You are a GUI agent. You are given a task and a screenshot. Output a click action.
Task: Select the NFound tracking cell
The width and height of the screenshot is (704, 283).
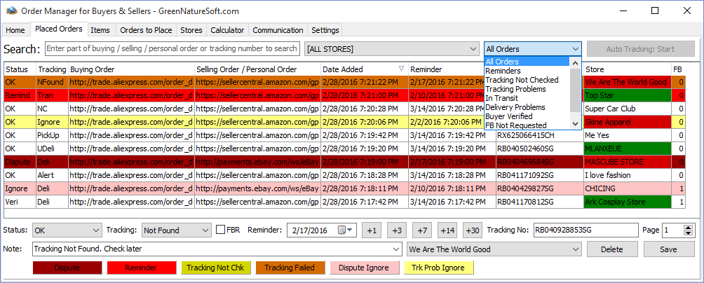52,82
